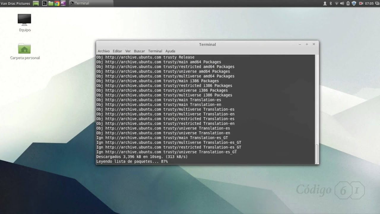Minimize the Terminal window
Screen dimensions: 380x214
(300, 44)
